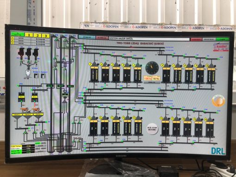
Task: Click the orange circular logo icon
Action: [x=218, y=101]
